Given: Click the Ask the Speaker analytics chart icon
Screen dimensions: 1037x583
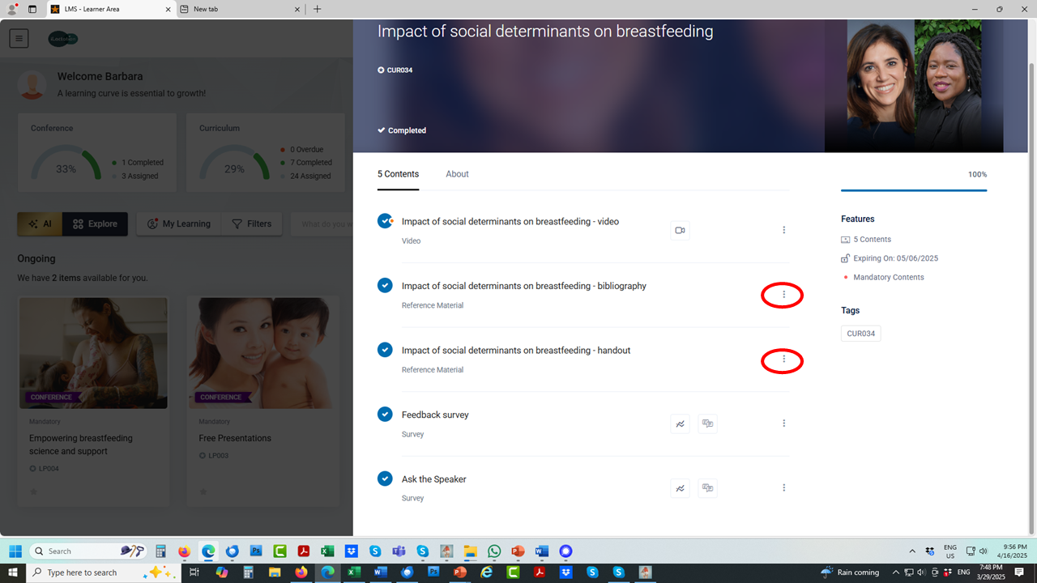Looking at the screenshot, I should point(681,488).
